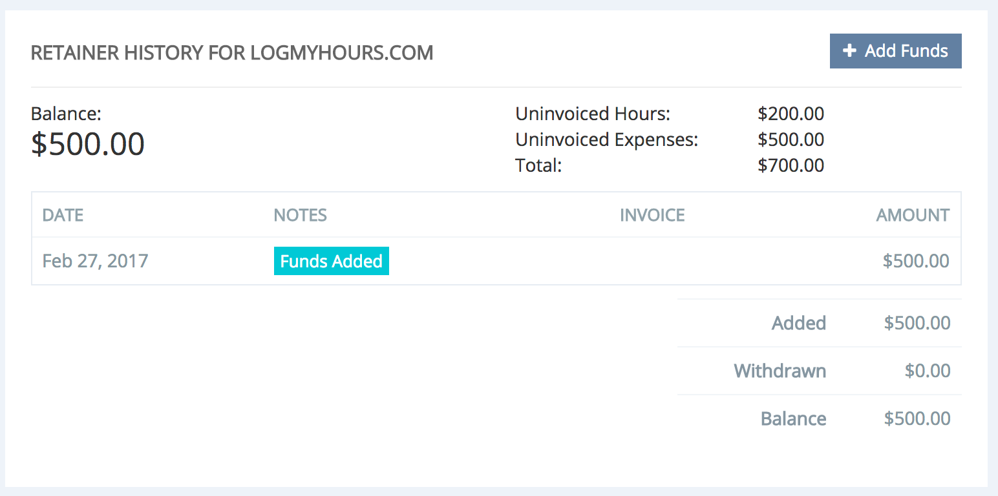This screenshot has width=998, height=496.
Task: Click the Withdrawn summary label
Action: point(780,371)
